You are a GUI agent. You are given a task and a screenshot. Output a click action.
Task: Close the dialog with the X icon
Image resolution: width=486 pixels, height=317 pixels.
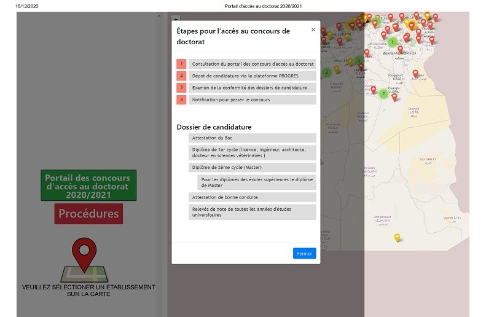point(313,29)
